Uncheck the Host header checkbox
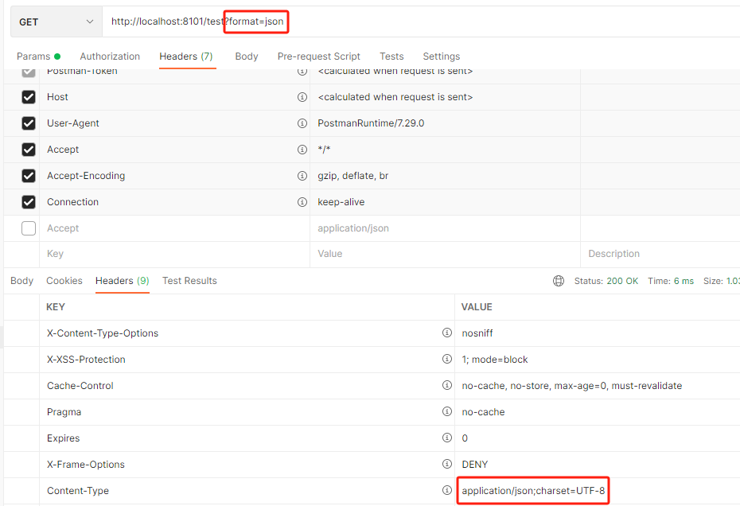Screen dimensions: 740x506 tap(29, 97)
